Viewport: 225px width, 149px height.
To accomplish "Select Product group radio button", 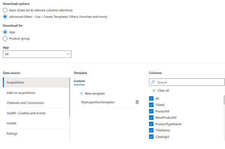I will pos(5,38).
